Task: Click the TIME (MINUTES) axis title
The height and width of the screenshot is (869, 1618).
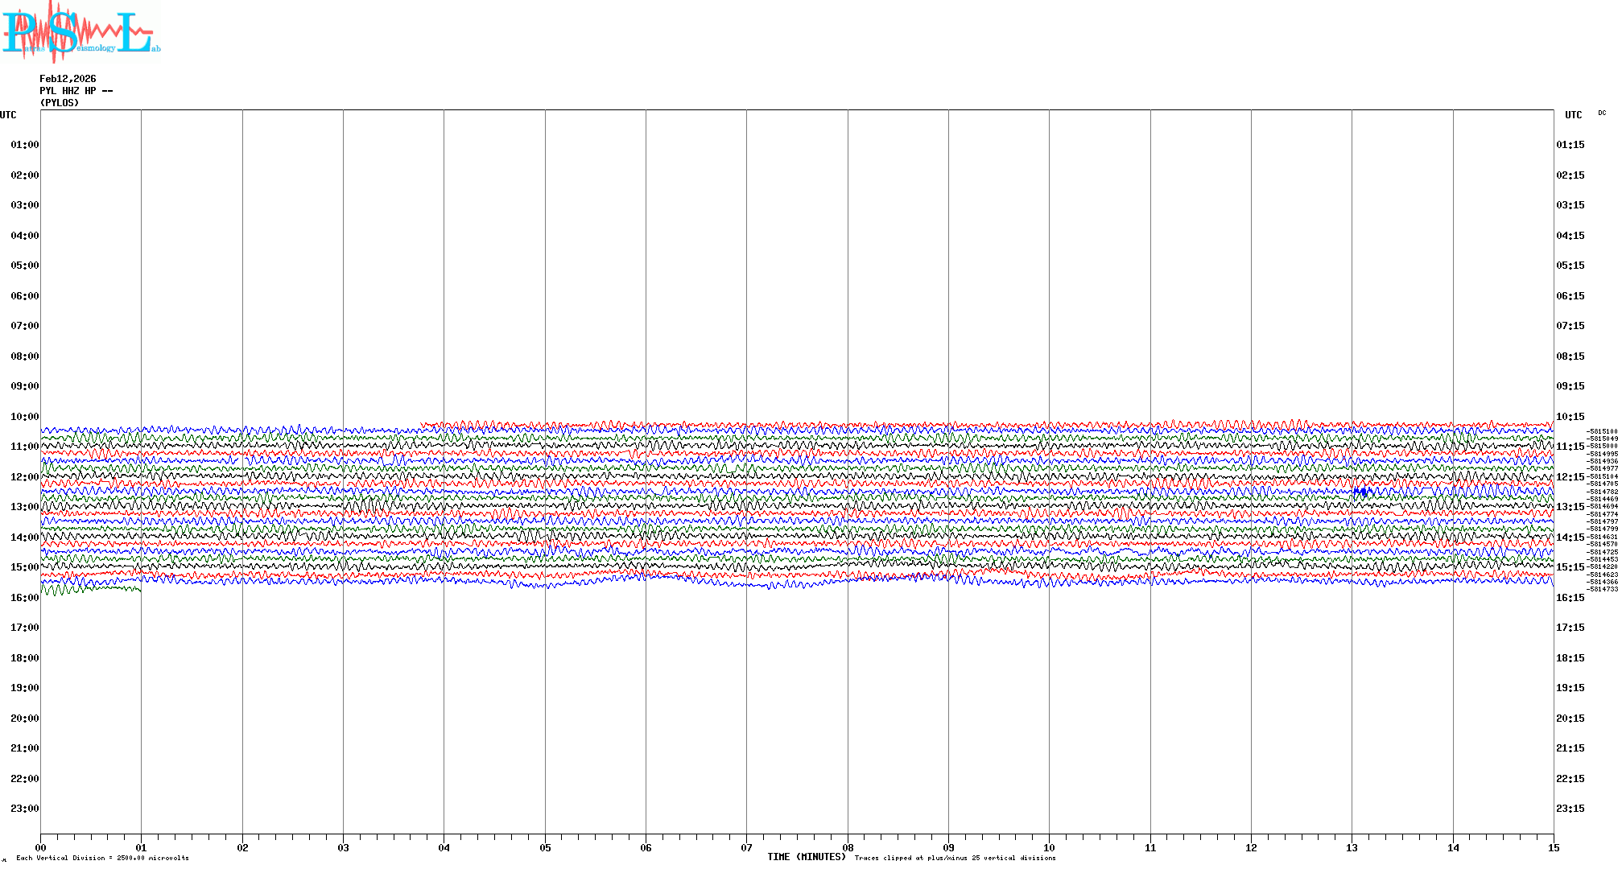Action: (807, 857)
